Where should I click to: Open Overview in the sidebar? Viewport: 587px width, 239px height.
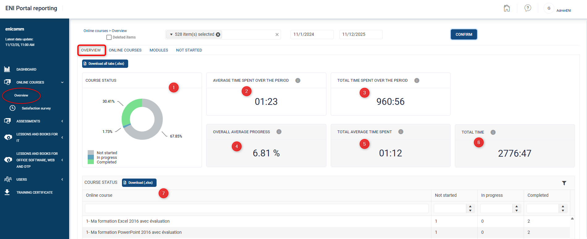21,95
